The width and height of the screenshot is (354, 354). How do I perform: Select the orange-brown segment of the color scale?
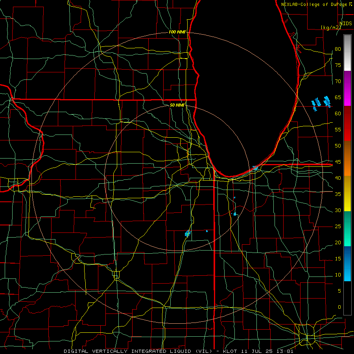(347, 158)
